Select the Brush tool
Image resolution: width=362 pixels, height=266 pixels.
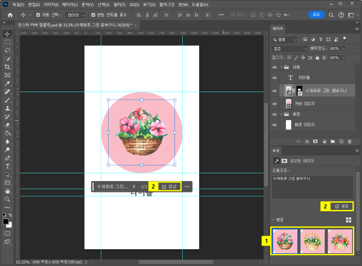[x=7, y=100]
